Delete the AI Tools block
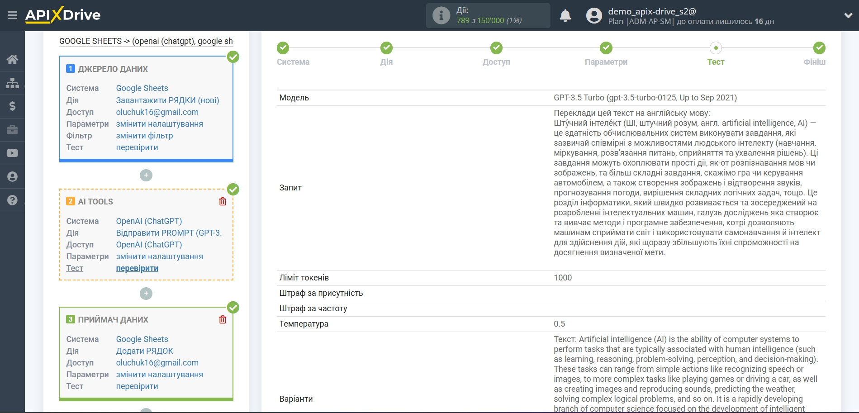Screen dimensions: 859x413 tap(223, 202)
